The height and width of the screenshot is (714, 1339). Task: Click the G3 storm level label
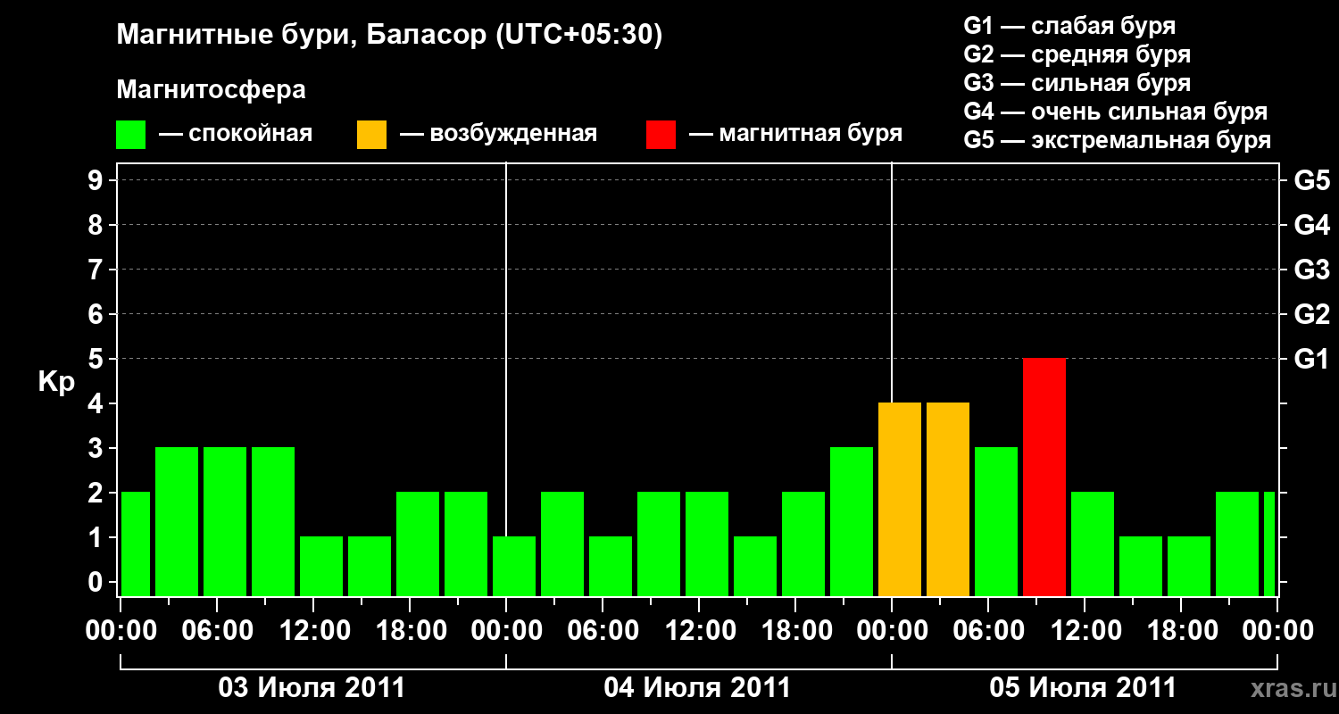(x=1311, y=270)
